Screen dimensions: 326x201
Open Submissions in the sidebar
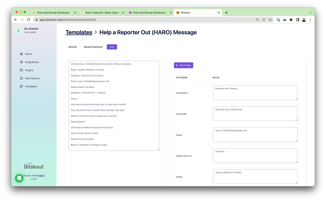(32, 78)
